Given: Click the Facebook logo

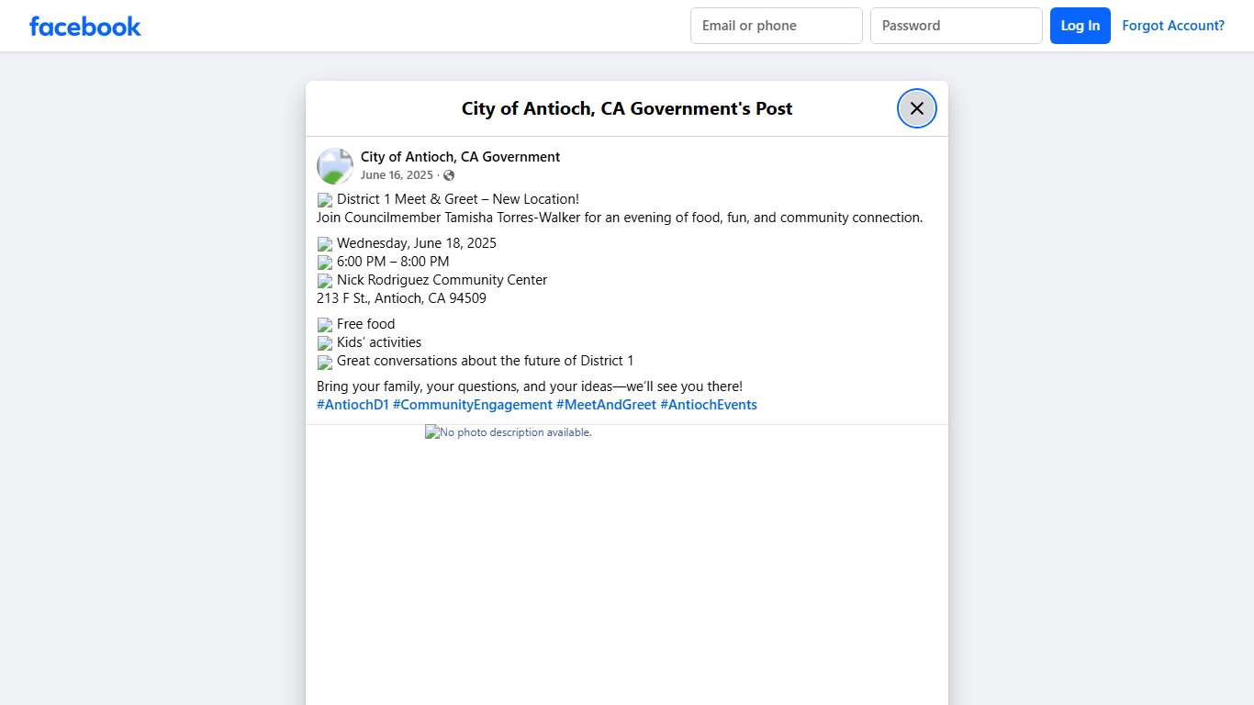Looking at the screenshot, I should tap(84, 26).
